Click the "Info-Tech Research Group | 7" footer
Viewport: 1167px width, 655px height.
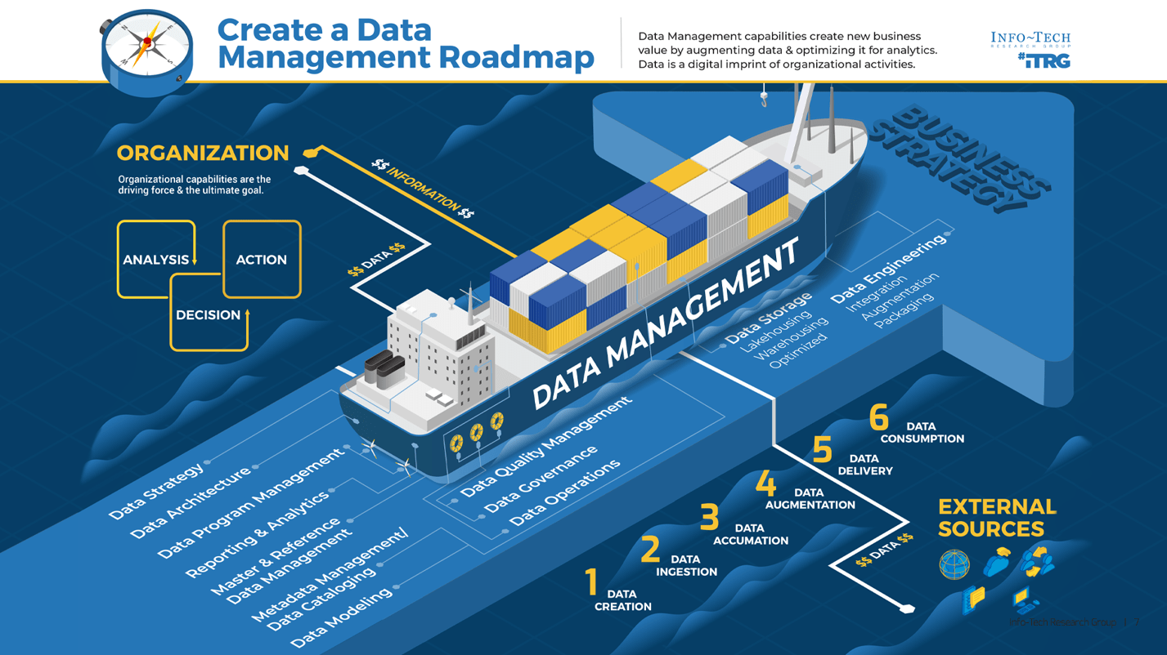click(1074, 622)
